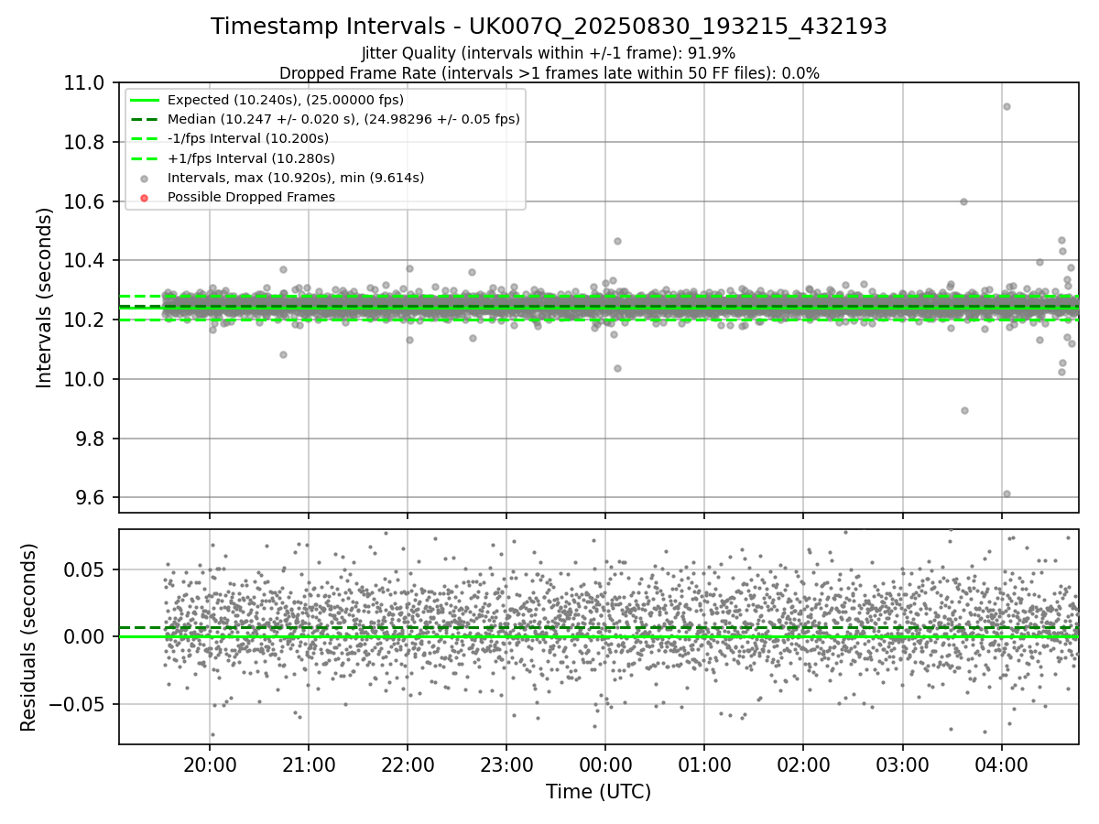Viewport: 1099px width, 824px height.
Task: Click the '03:00' x-axis tick label
Action: tap(903, 764)
